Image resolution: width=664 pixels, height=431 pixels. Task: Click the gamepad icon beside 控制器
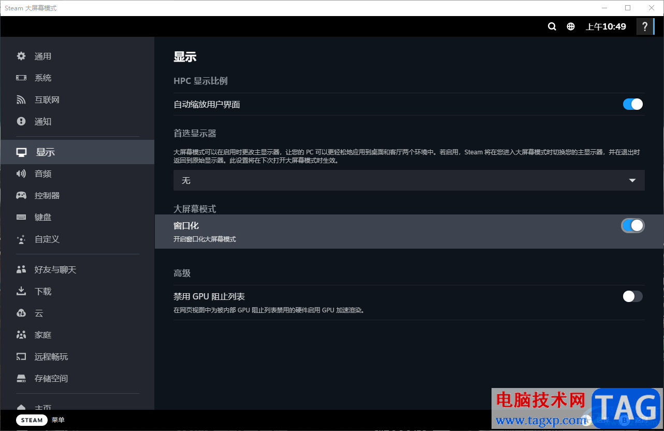pos(21,195)
